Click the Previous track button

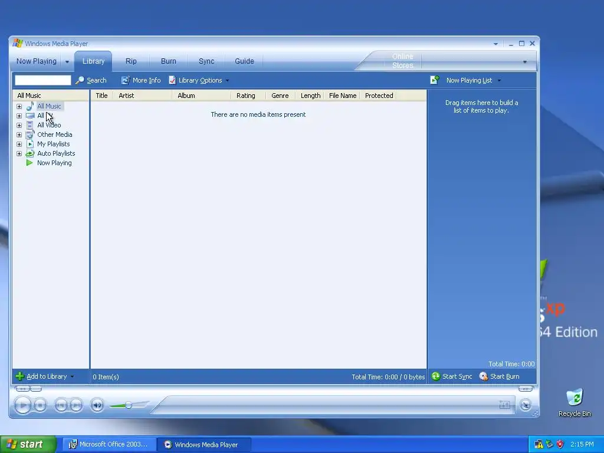point(61,405)
